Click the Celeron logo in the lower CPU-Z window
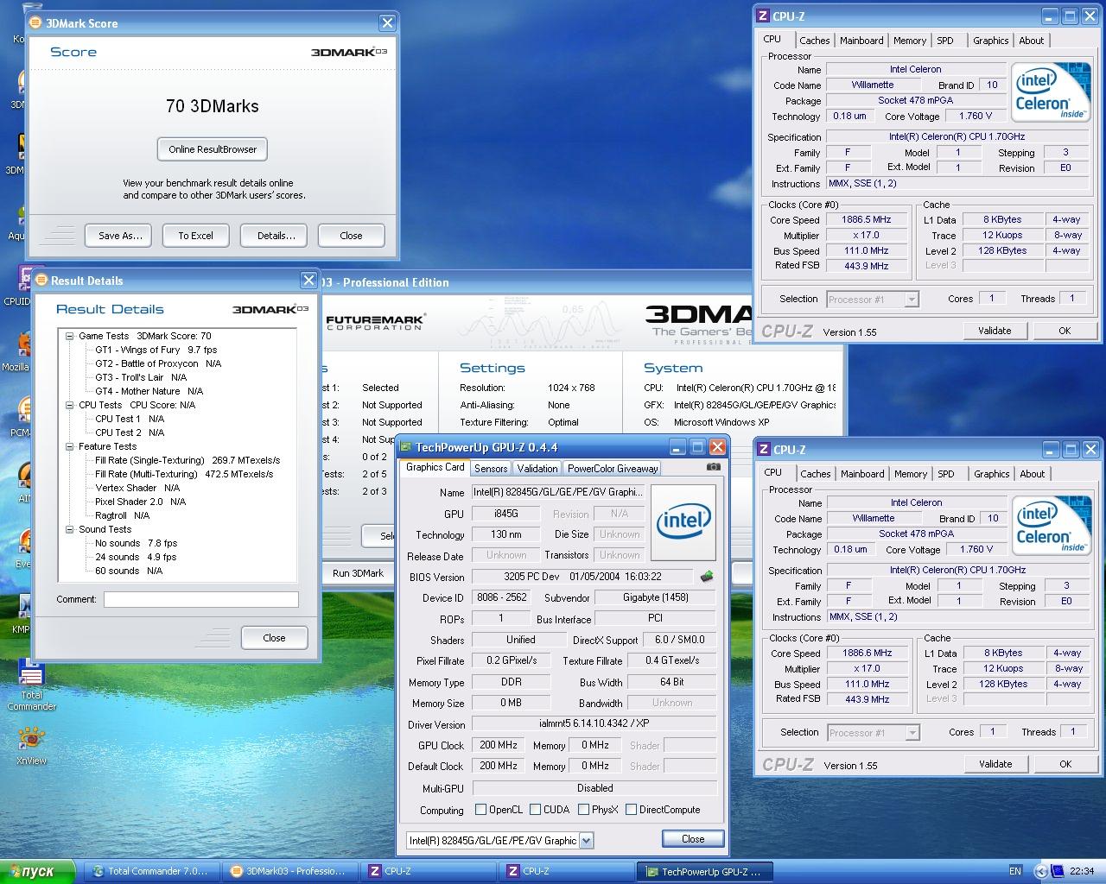The width and height of the screenshot is (1106, 884). [x=1052, y=527]
